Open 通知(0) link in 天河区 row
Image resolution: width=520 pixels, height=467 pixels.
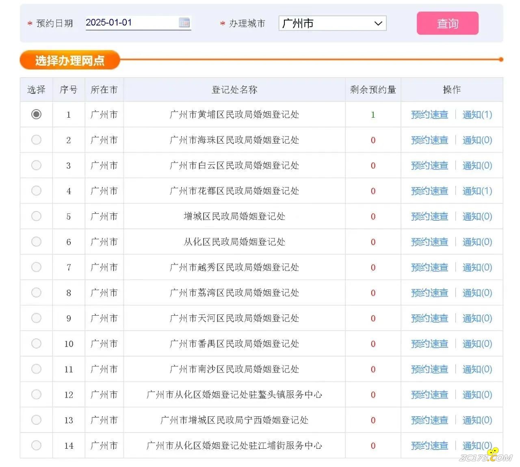(477, 319)
